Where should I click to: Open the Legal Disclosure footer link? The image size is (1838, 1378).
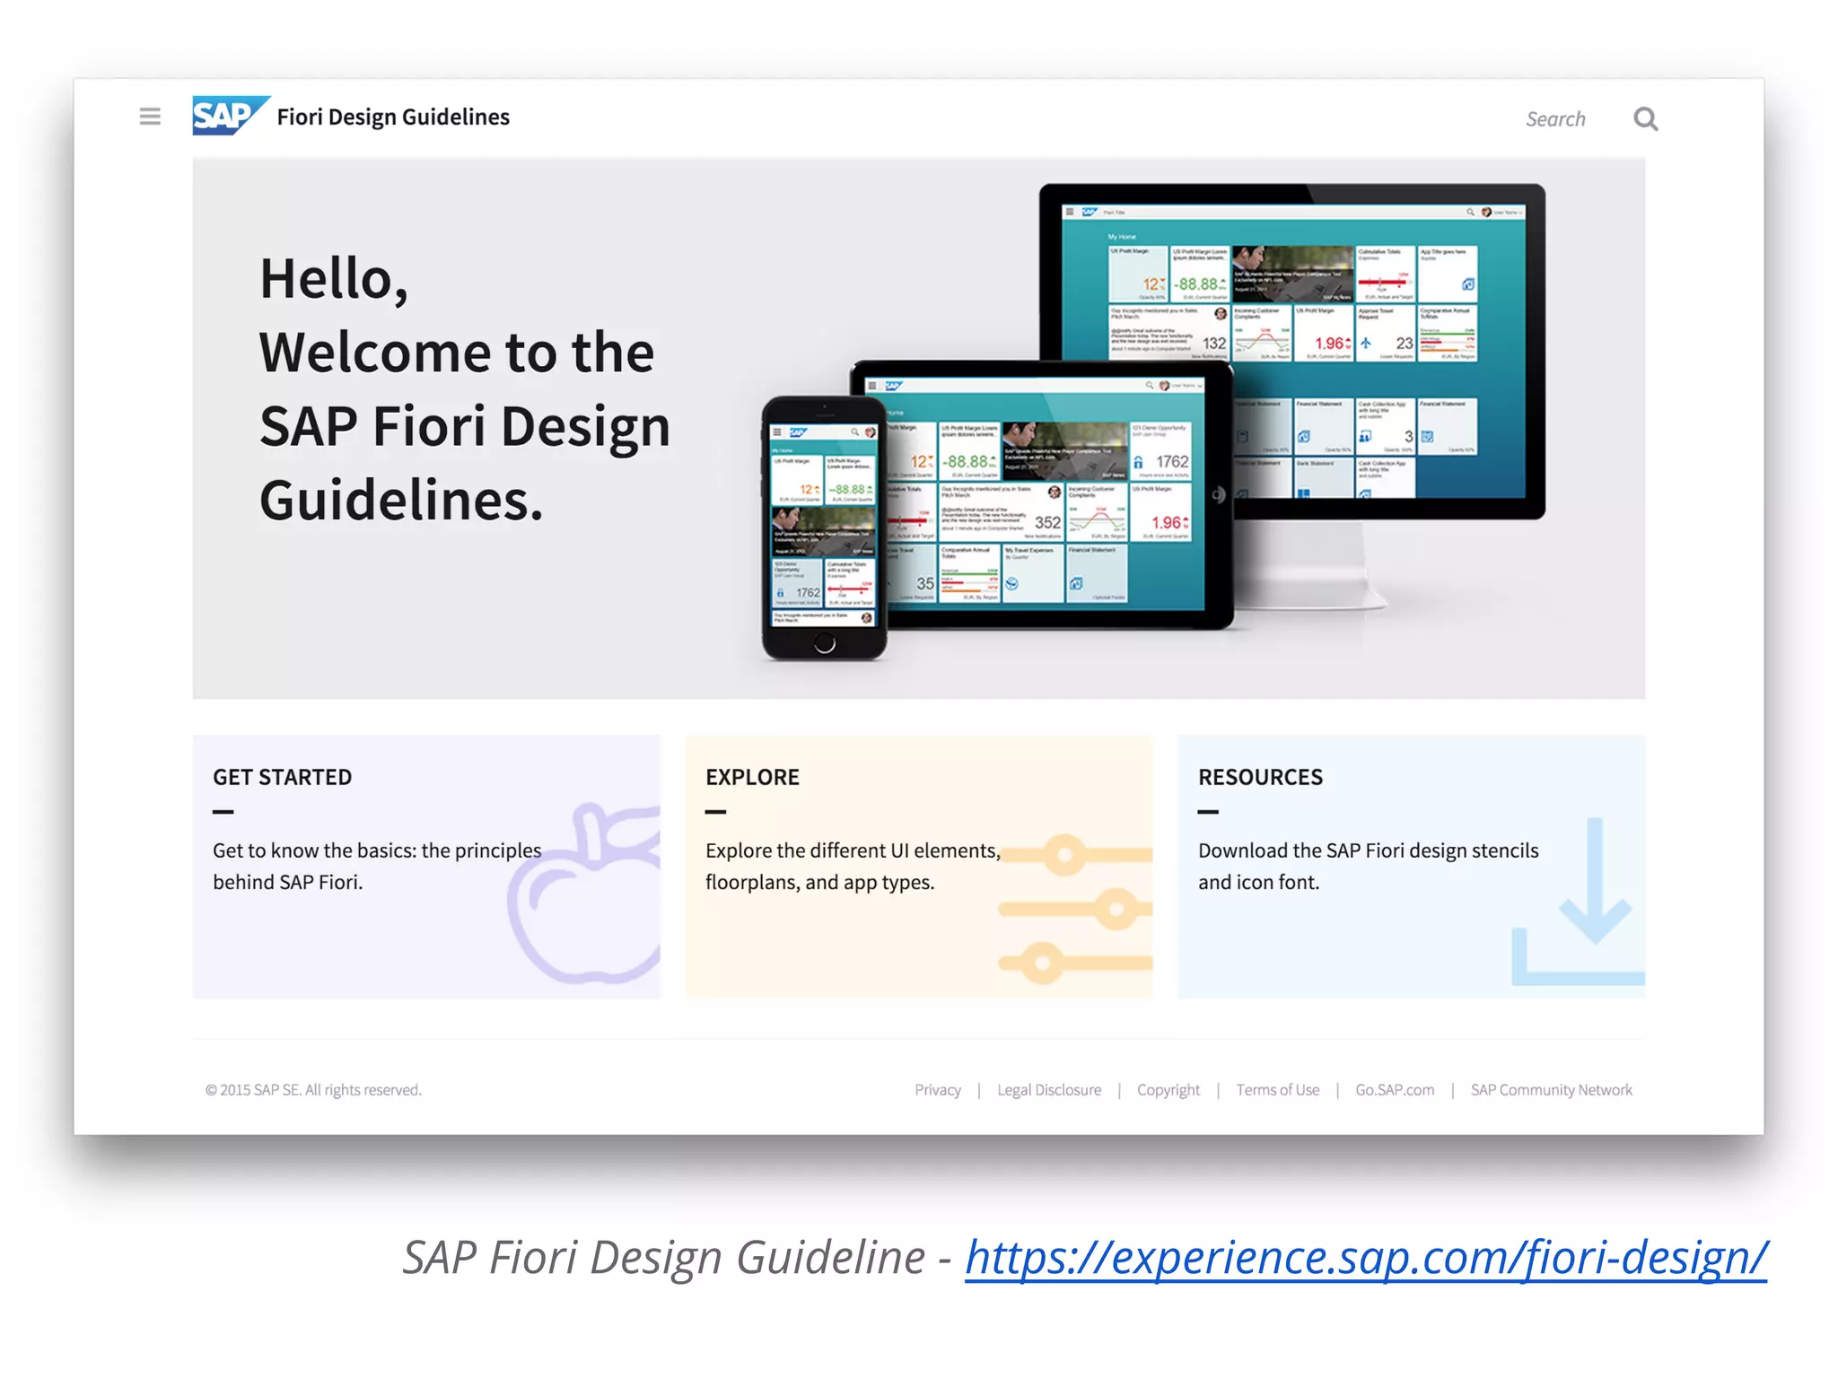[x=1049, y=1090]
